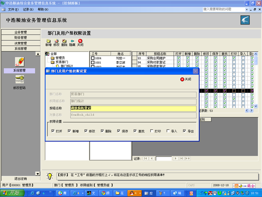262x197 pixels.
Task: Click the record number input box
Action: click(x=164, y=159)
